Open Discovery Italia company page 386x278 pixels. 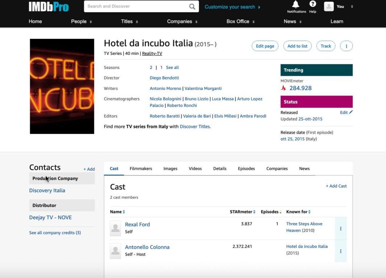coord(47,190)
